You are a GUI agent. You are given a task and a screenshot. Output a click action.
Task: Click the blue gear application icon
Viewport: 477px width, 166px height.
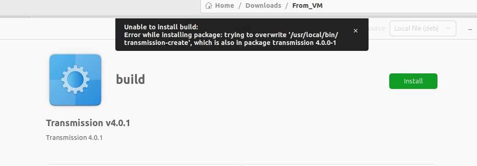(x=75, y=80)
